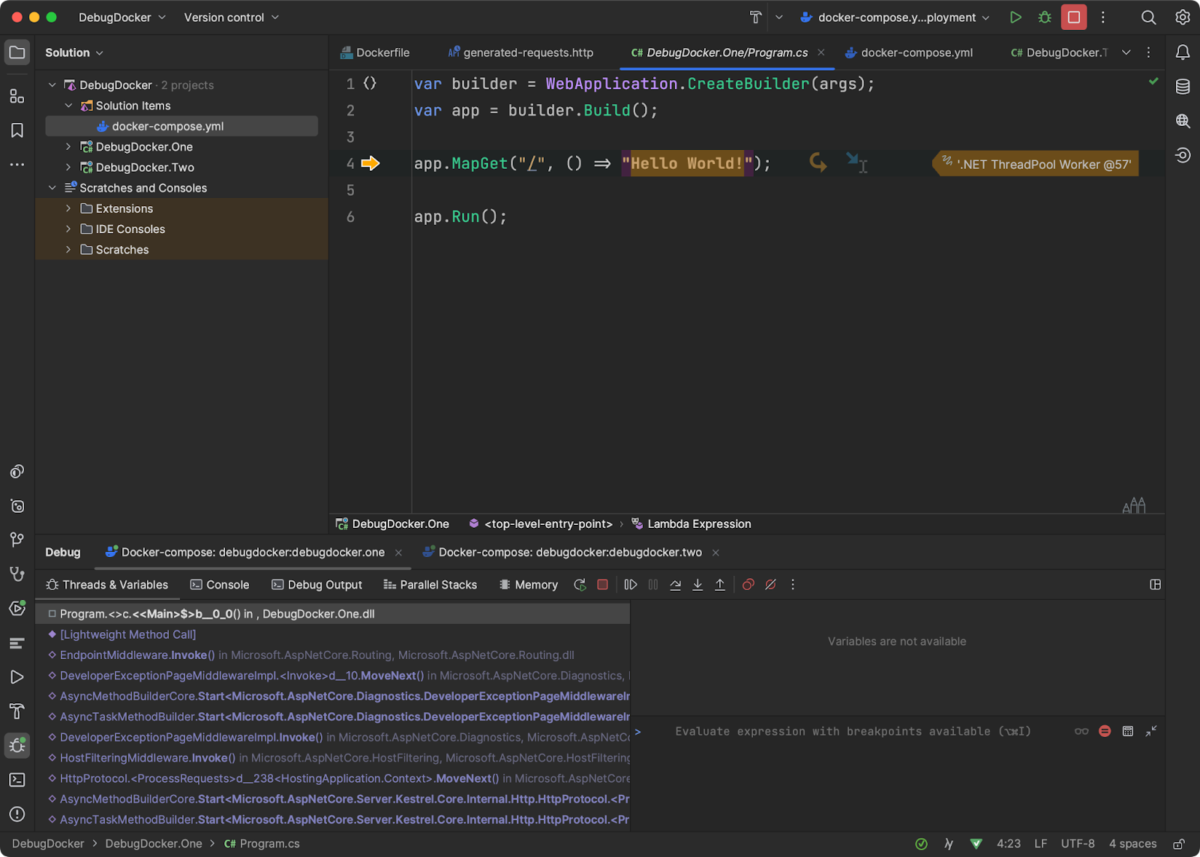Select the [Lightweight Method Call] frame
This screenshot has width=1200, height=857.
[332, 634]
